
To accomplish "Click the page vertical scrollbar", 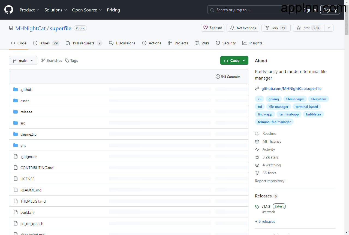I will pyautogui.click(x=347, y=109).
